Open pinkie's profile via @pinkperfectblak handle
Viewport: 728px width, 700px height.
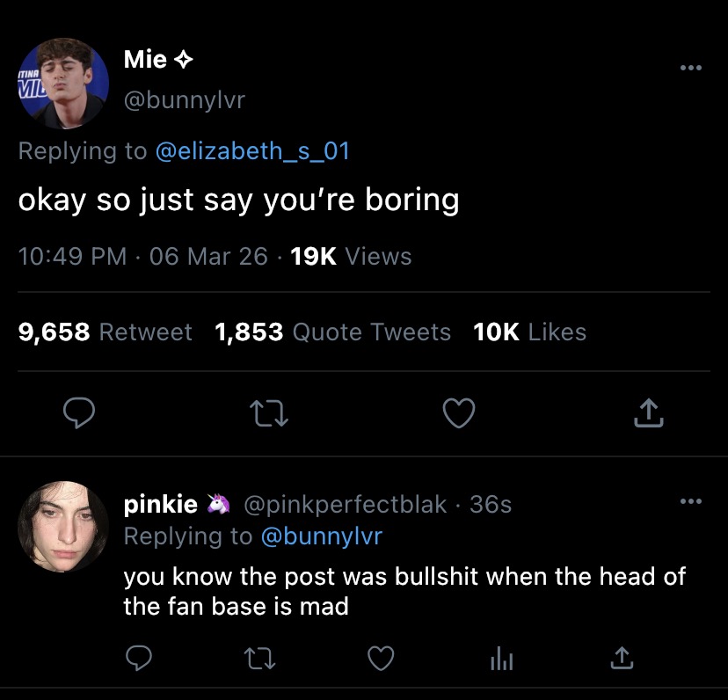345,505
